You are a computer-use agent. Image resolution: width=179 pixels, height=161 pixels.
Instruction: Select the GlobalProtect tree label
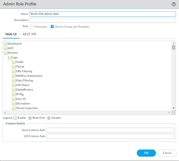[25, 90]
